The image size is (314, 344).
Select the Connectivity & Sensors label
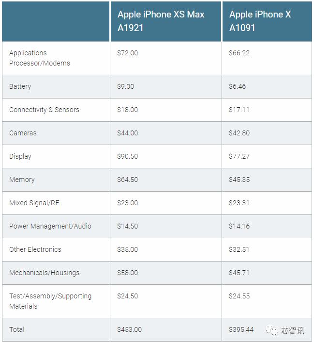pos(44,110)
